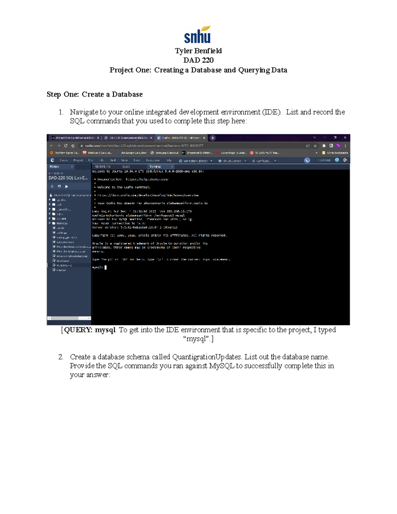The image size is (397, 514).
Task: Click inside the mysql terminal prompt
Action: [132, 267]
